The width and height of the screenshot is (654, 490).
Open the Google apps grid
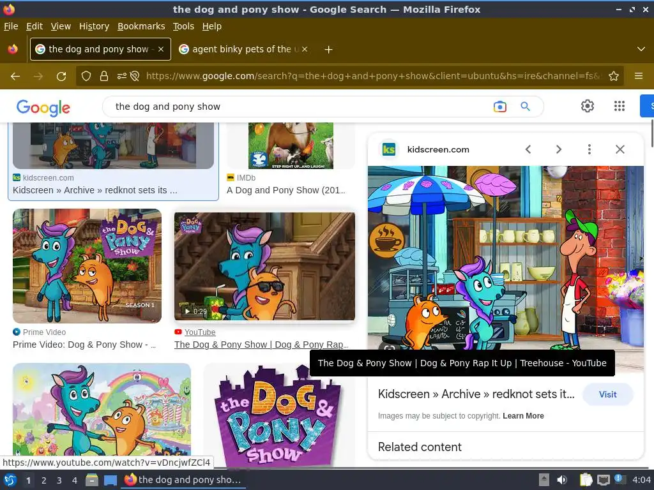click(x=620, y=106)
